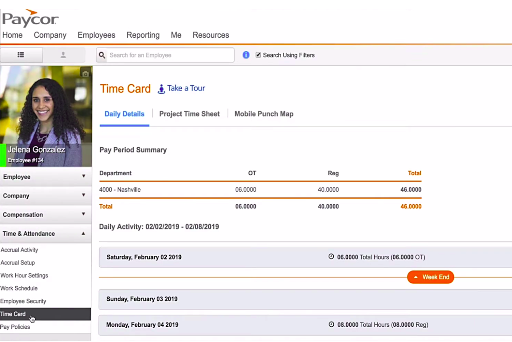Expand the Employee section
This screenshot has height=342, width=512.
tap(46, 177)
